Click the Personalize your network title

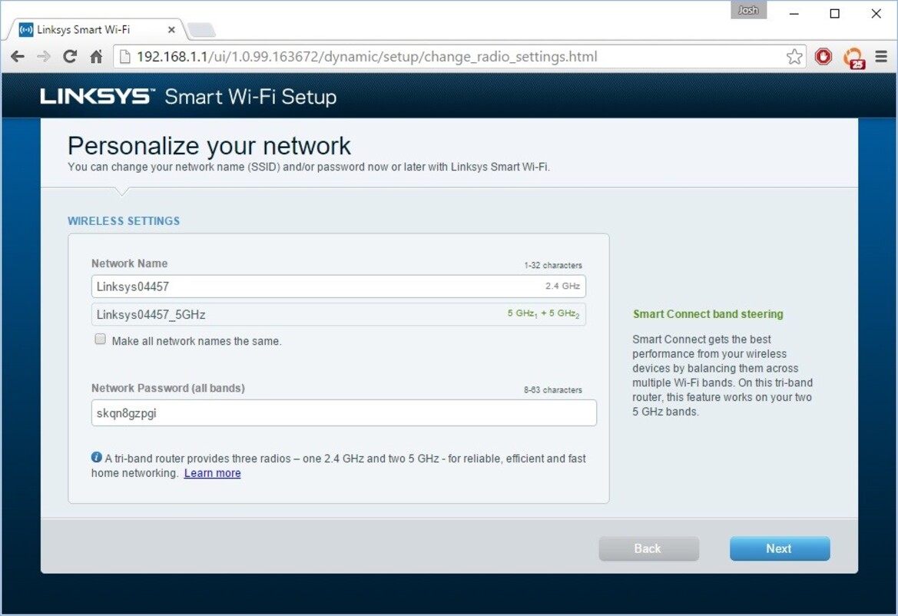point(209,146)
